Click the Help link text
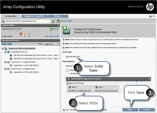 [153, 16]
